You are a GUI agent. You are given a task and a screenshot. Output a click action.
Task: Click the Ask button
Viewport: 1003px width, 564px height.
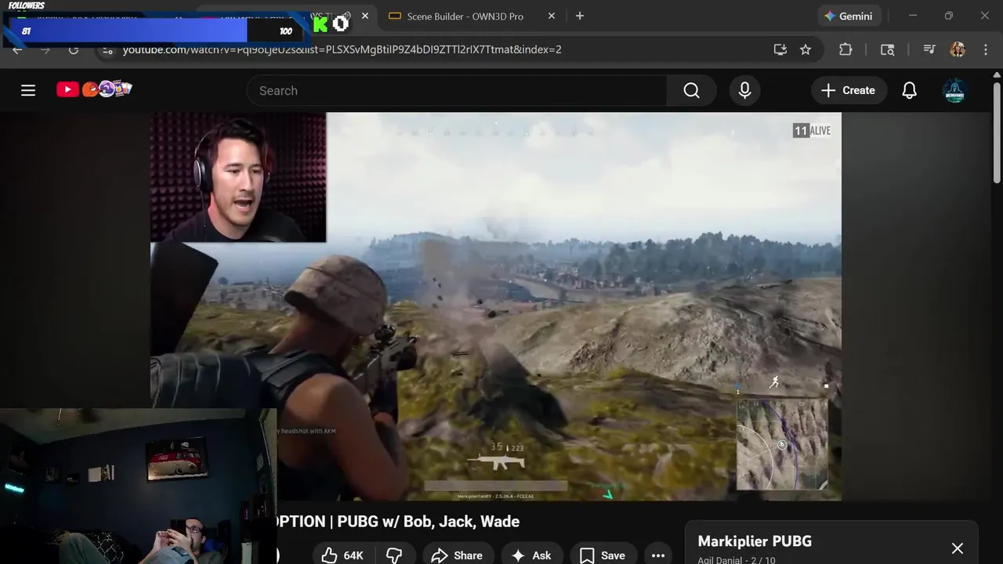[x=531, y=555]
